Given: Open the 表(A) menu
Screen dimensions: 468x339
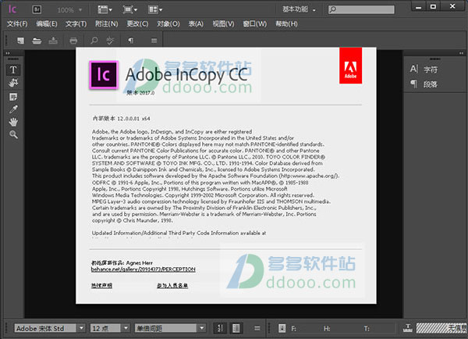Looking at the screenshot, I should click(x=196, y=23).
